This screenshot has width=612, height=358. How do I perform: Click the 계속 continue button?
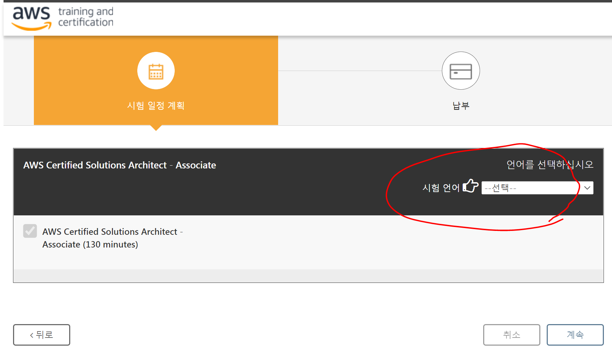tap(575, 335)
